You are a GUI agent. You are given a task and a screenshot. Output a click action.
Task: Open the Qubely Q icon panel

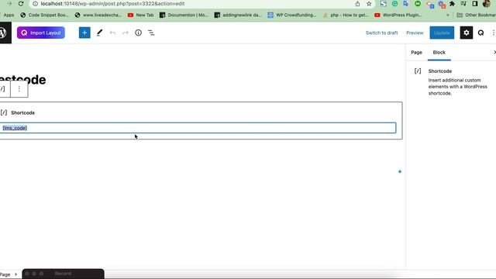click(480, 33)
